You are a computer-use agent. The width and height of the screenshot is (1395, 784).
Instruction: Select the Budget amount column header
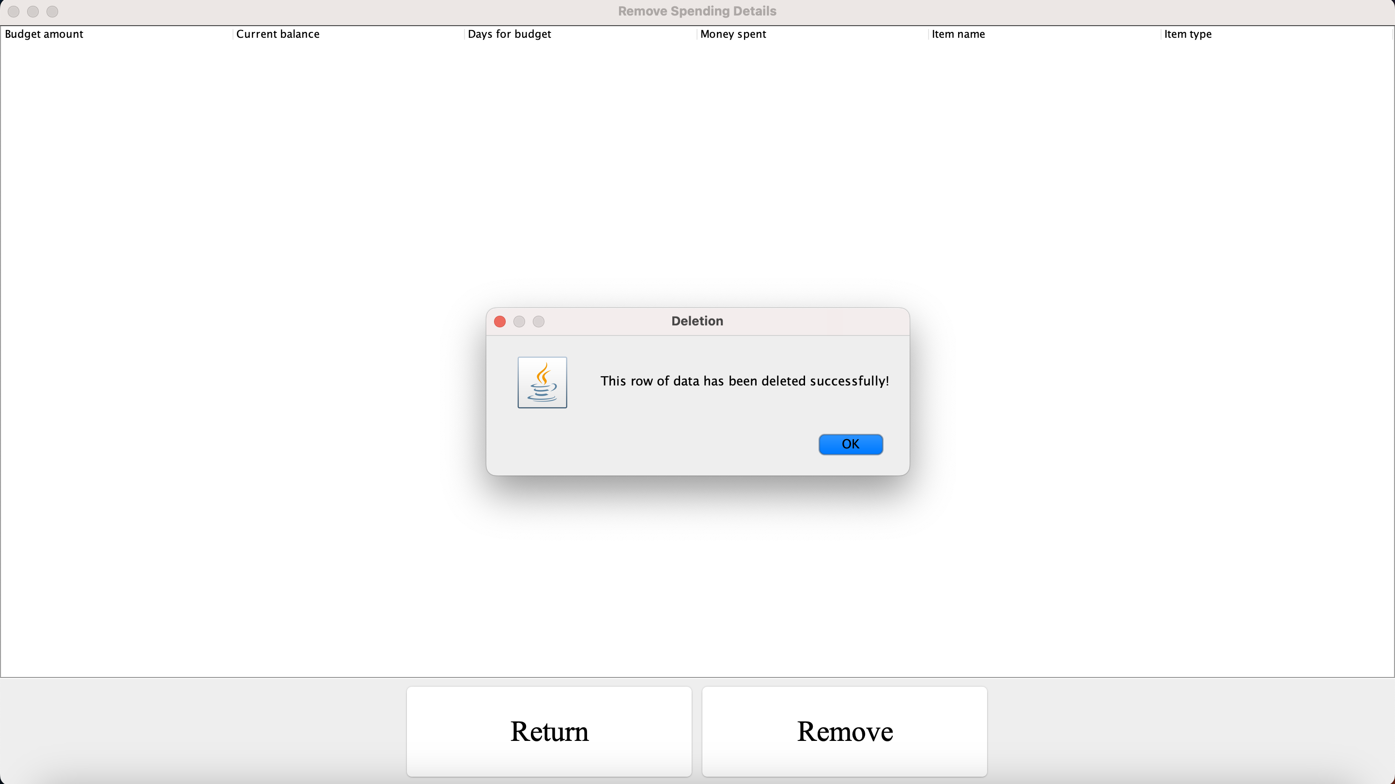[44, 34]
